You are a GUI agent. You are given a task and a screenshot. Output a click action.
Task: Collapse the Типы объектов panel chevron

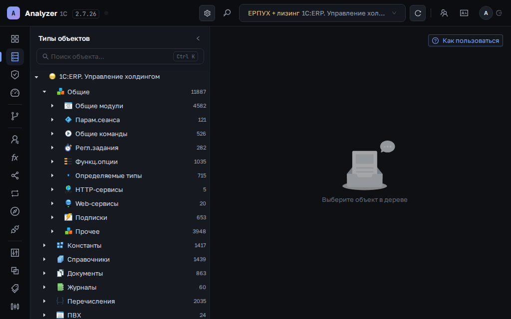[x=198, y=38]
